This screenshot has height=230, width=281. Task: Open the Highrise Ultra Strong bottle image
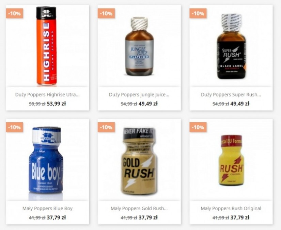(46, 46)
